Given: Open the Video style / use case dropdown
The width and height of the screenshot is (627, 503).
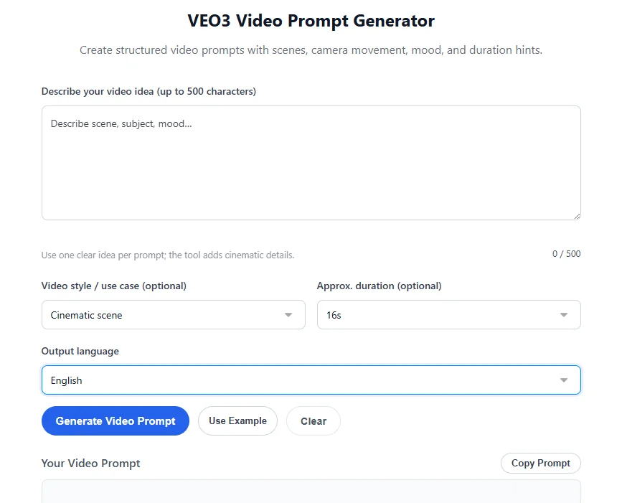Looking at the screenshot, I should (173, 314).
